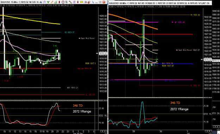Click the 1.272 magenta level label in 60-Min chart
Viewport: 220px width, 134px height.
point(111,80)
